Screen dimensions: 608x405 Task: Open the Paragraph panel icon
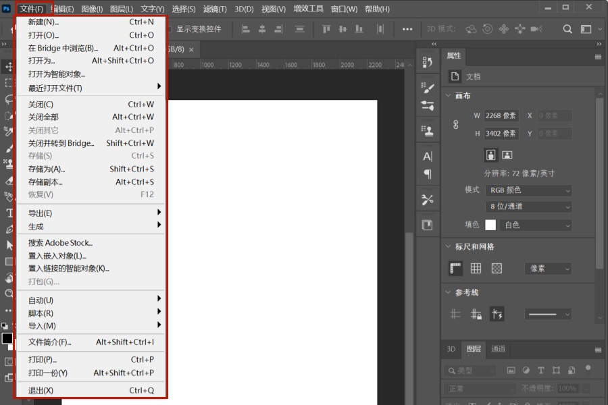[428, 174]
